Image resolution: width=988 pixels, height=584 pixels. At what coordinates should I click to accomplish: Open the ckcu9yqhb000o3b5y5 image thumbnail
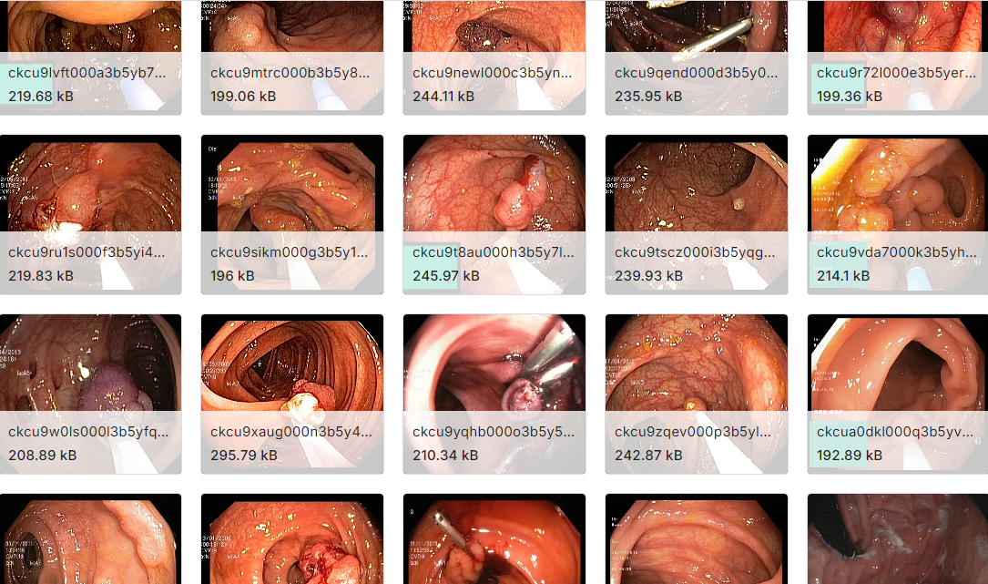click(494, 394)
